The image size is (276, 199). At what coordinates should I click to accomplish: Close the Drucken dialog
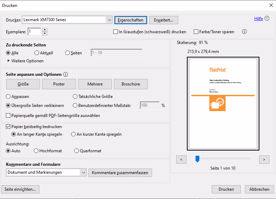click(x=271, y=5)
